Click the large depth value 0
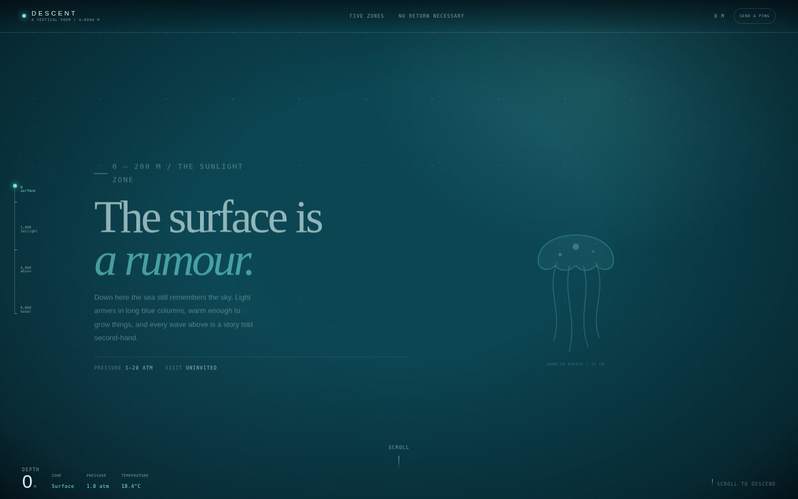798x499 pixels. (x=27, y=482)
